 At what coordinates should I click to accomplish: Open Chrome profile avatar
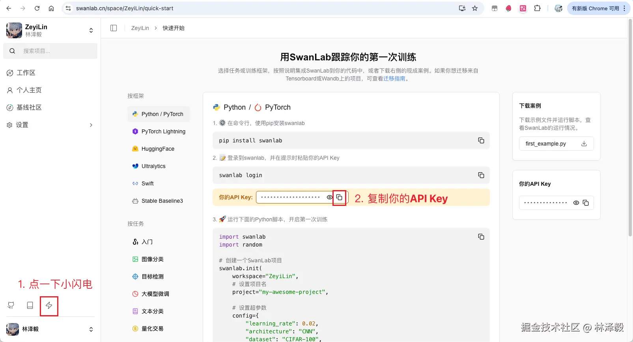click(x=558, y=8)
